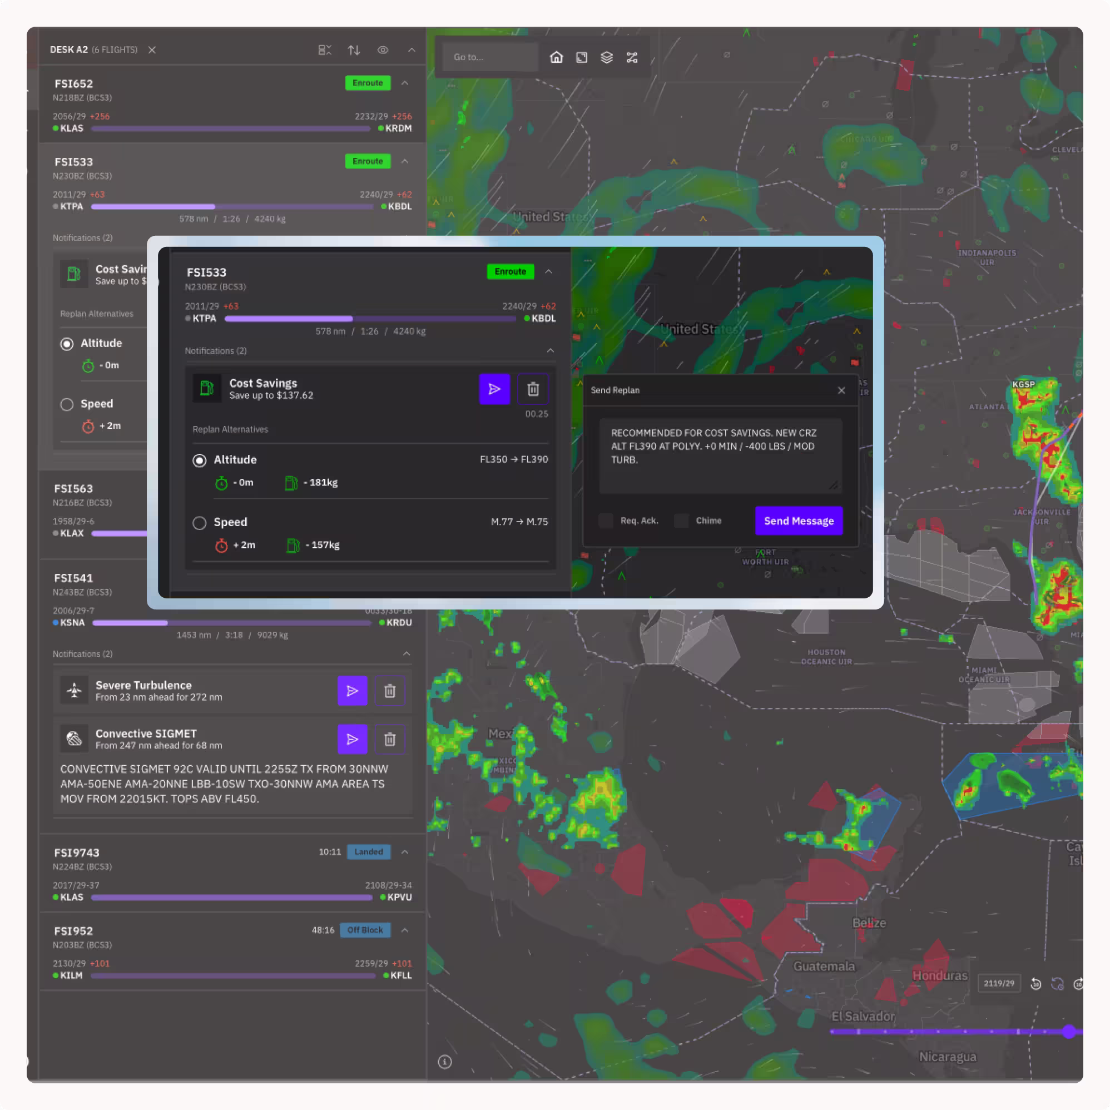This screenshot has height=1110, width=1110.
Task: Send the Convective SIGMET notification
Action: [x=352, y=739]
